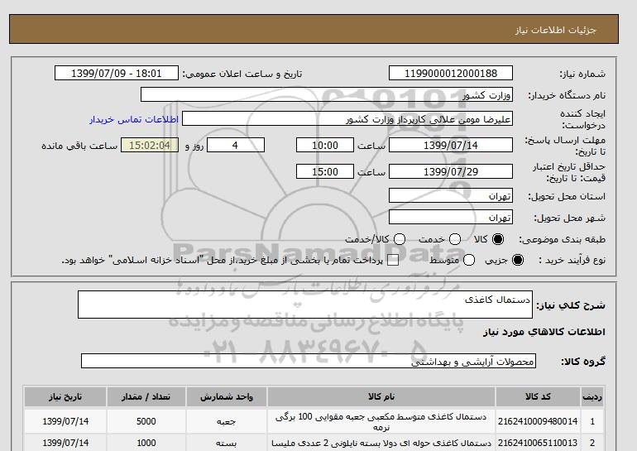This screenshot has width=637, height=451.
Task: Click the remaining days field showing 4
Action: (236, 145)
